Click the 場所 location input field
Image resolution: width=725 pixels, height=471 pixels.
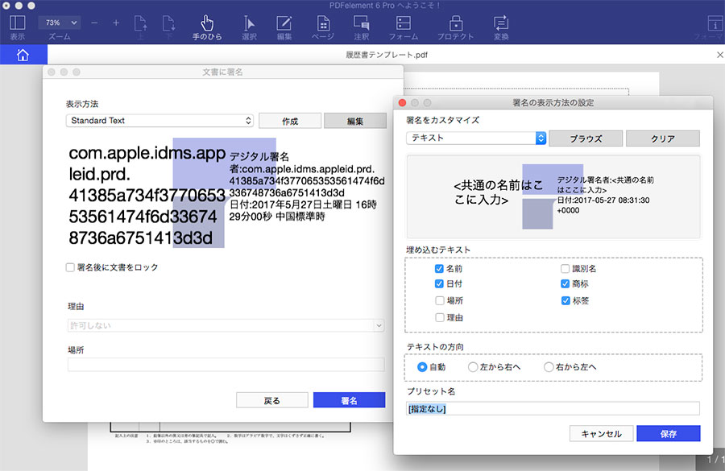click(x=226, y=365)
